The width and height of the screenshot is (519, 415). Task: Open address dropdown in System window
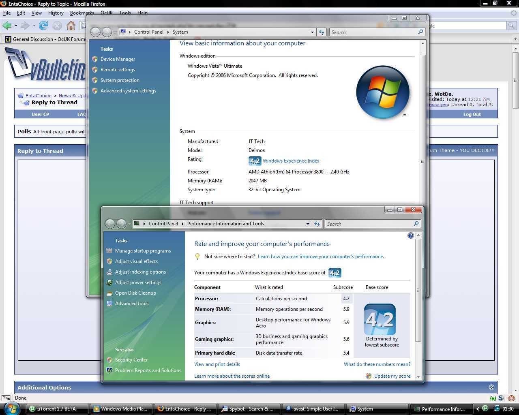(312, 32)
